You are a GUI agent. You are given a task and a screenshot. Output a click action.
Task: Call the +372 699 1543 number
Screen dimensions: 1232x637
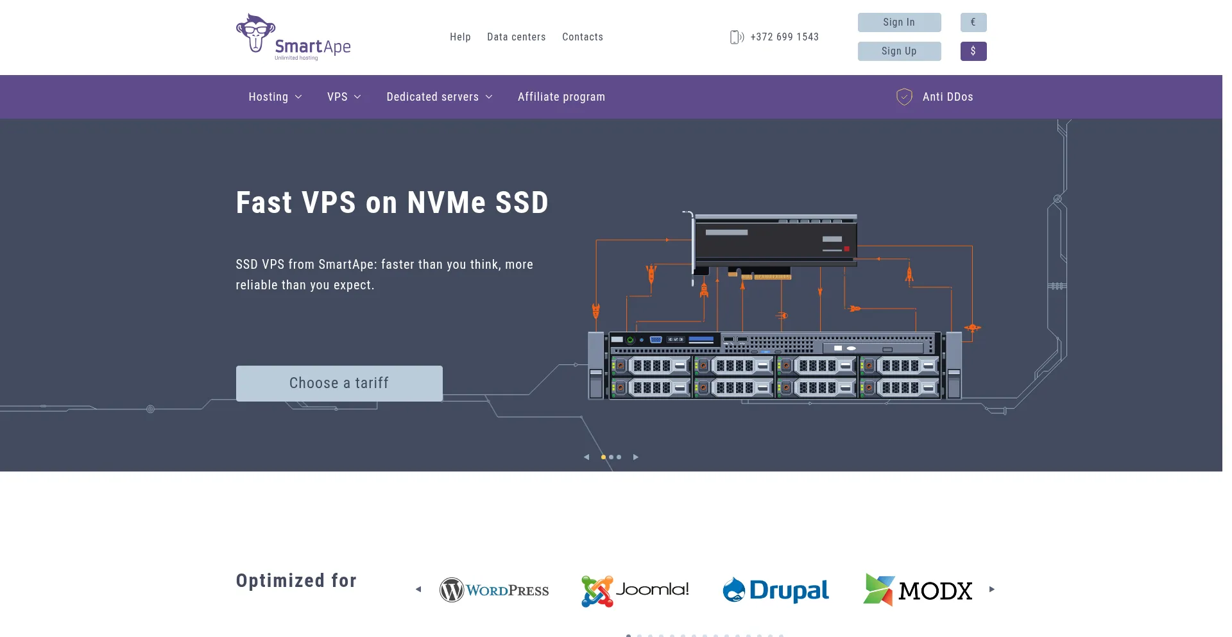(x=784, y=37)
